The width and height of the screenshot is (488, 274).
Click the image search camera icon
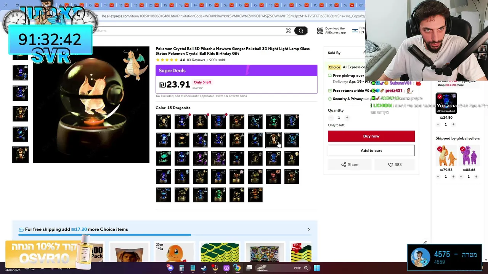[288, 31]
